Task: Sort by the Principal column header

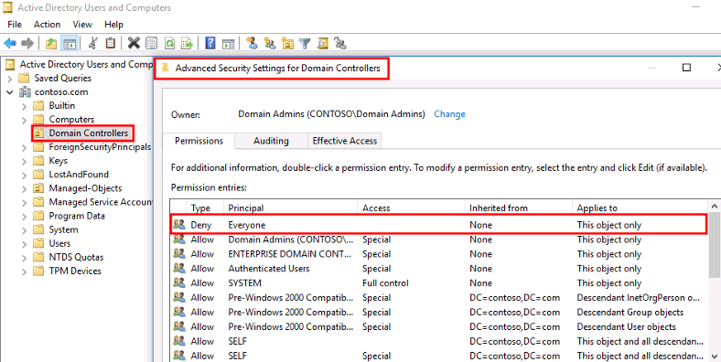Action: [291, 208]
